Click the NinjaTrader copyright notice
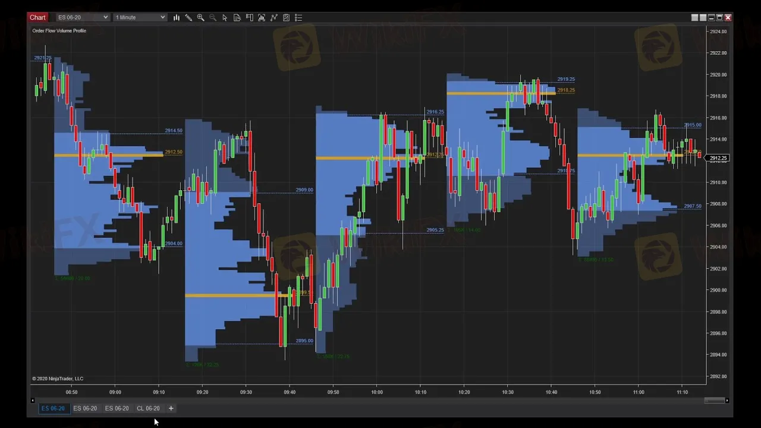 (x=58, y=379)
